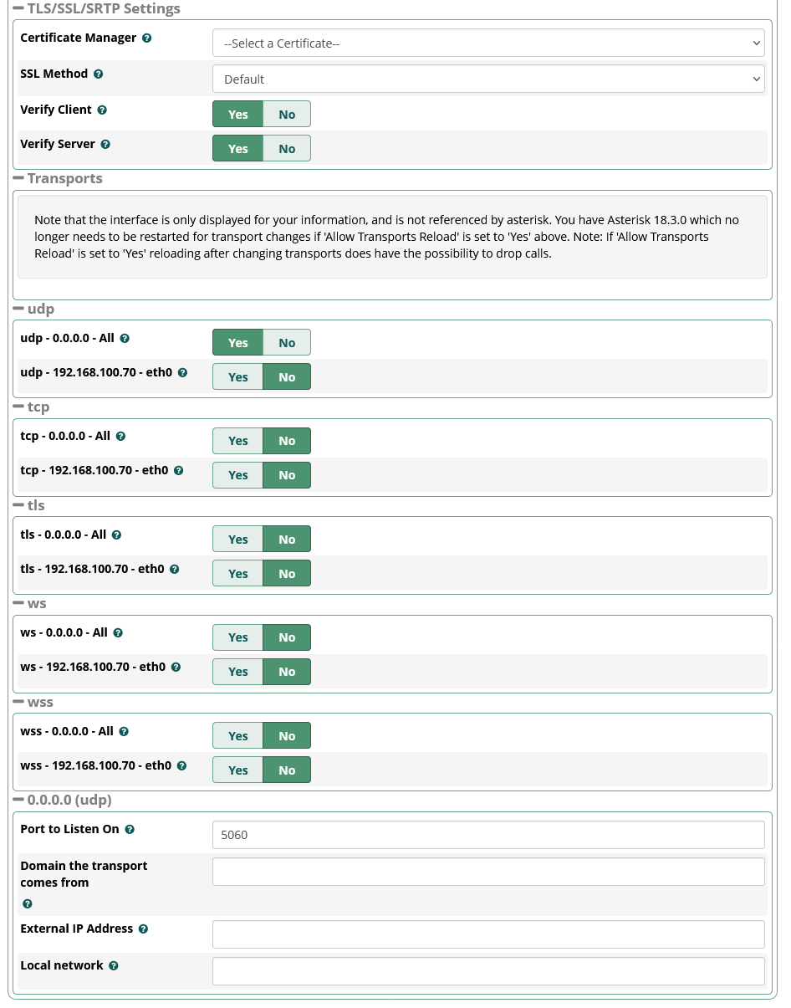The height and width of the screenshot is (1008, 791).
Task: Click help icon for wss 0.0.0.0 All
Action: click(124, 732)
